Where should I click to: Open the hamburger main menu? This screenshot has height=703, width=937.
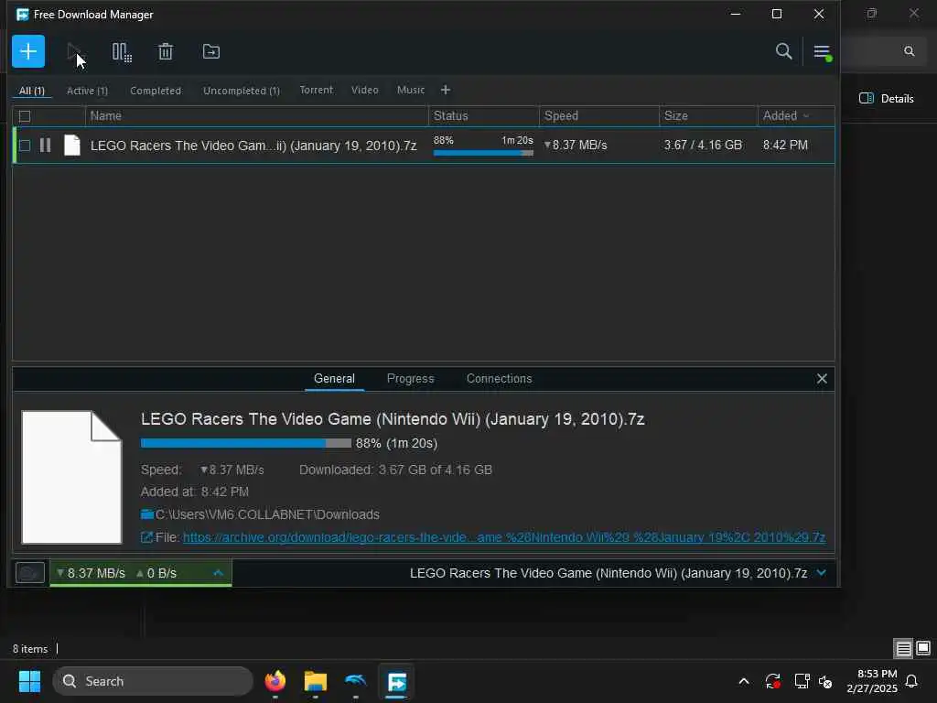823,52
